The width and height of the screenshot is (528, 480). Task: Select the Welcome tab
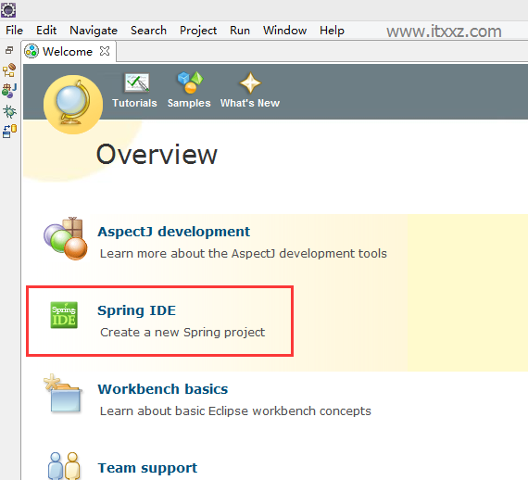(x=68, y=51)
